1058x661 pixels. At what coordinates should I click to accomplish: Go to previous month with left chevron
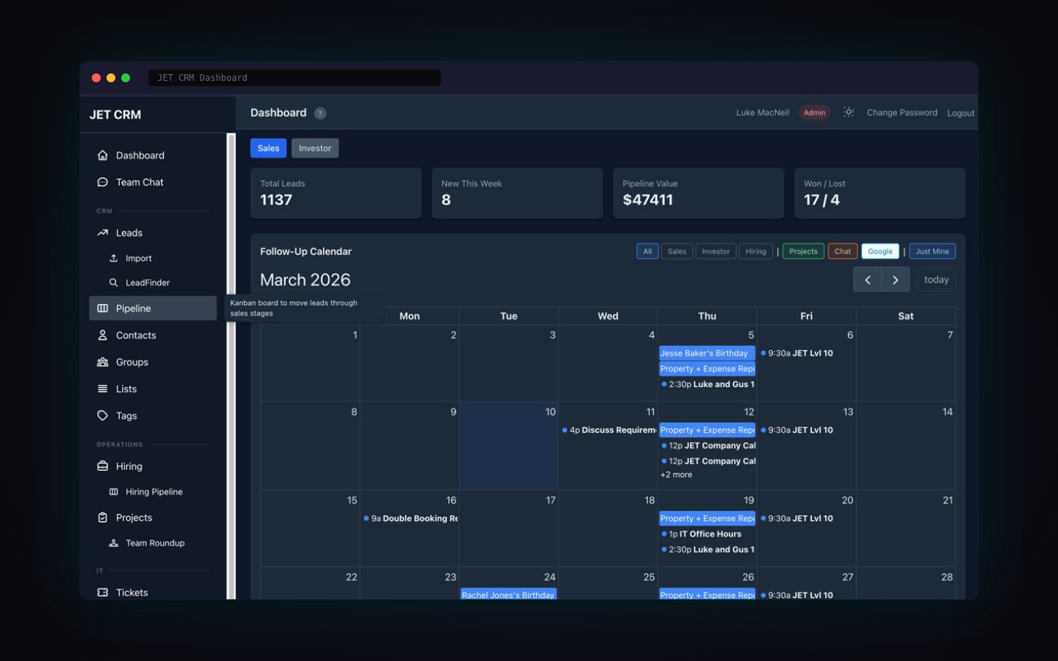pyautogui.click(x=868, y=279)
